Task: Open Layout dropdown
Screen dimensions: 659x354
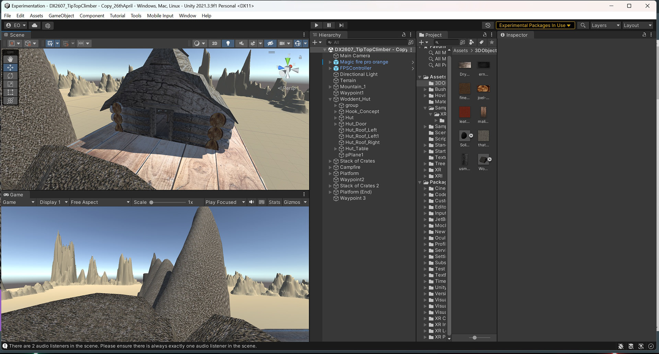Action: pos(637,25)
